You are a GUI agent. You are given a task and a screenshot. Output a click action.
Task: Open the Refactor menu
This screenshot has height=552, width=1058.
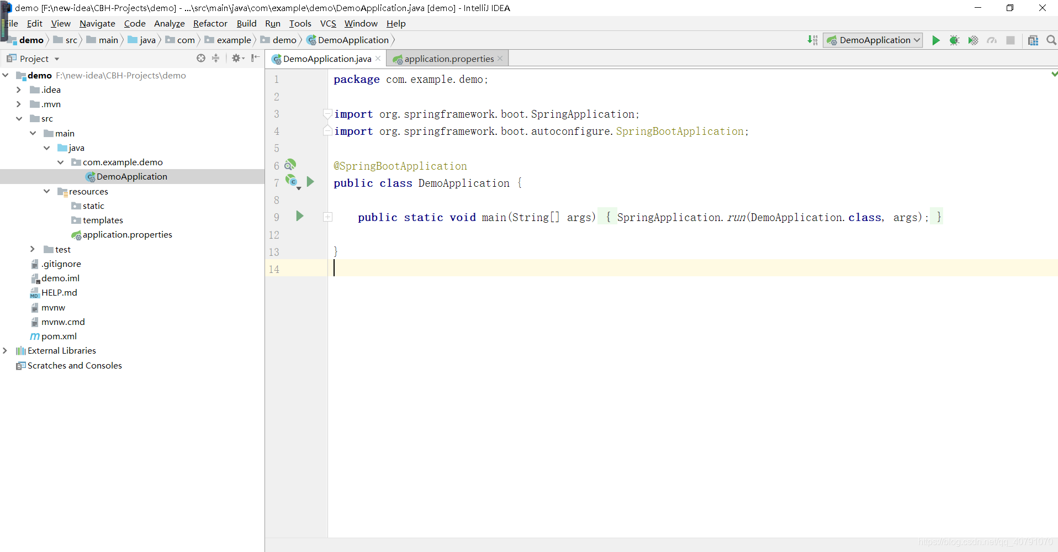point(210,23)
